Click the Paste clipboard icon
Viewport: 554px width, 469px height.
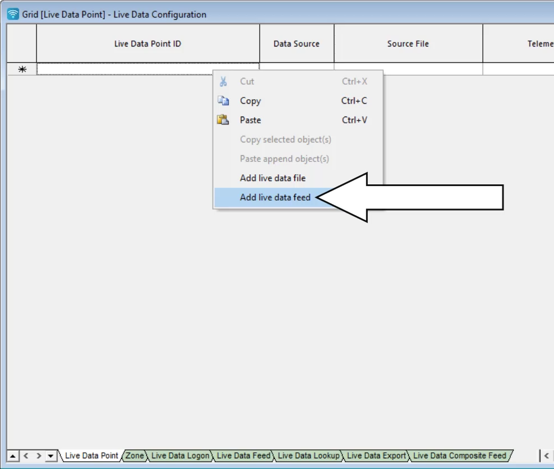pos(223,120)
